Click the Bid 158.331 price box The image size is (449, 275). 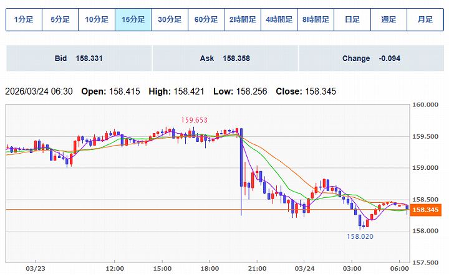tap(79, 58)
